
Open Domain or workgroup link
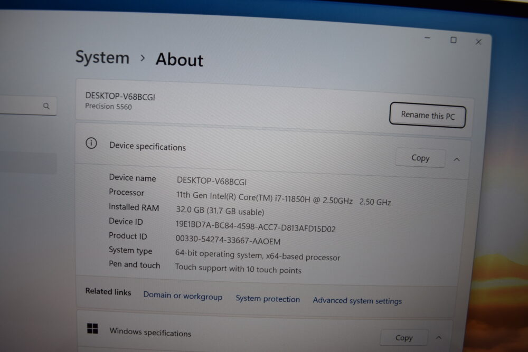183,296
